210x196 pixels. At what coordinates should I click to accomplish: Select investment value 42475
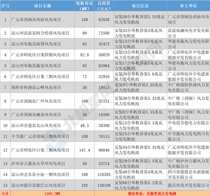pos(104,44)
